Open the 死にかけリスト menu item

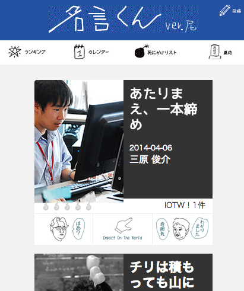point(161,53)
